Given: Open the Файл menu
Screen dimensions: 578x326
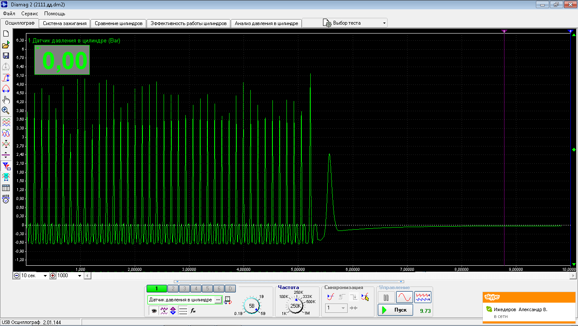Looking at the screenshot, I should click(x=8, y=14).
